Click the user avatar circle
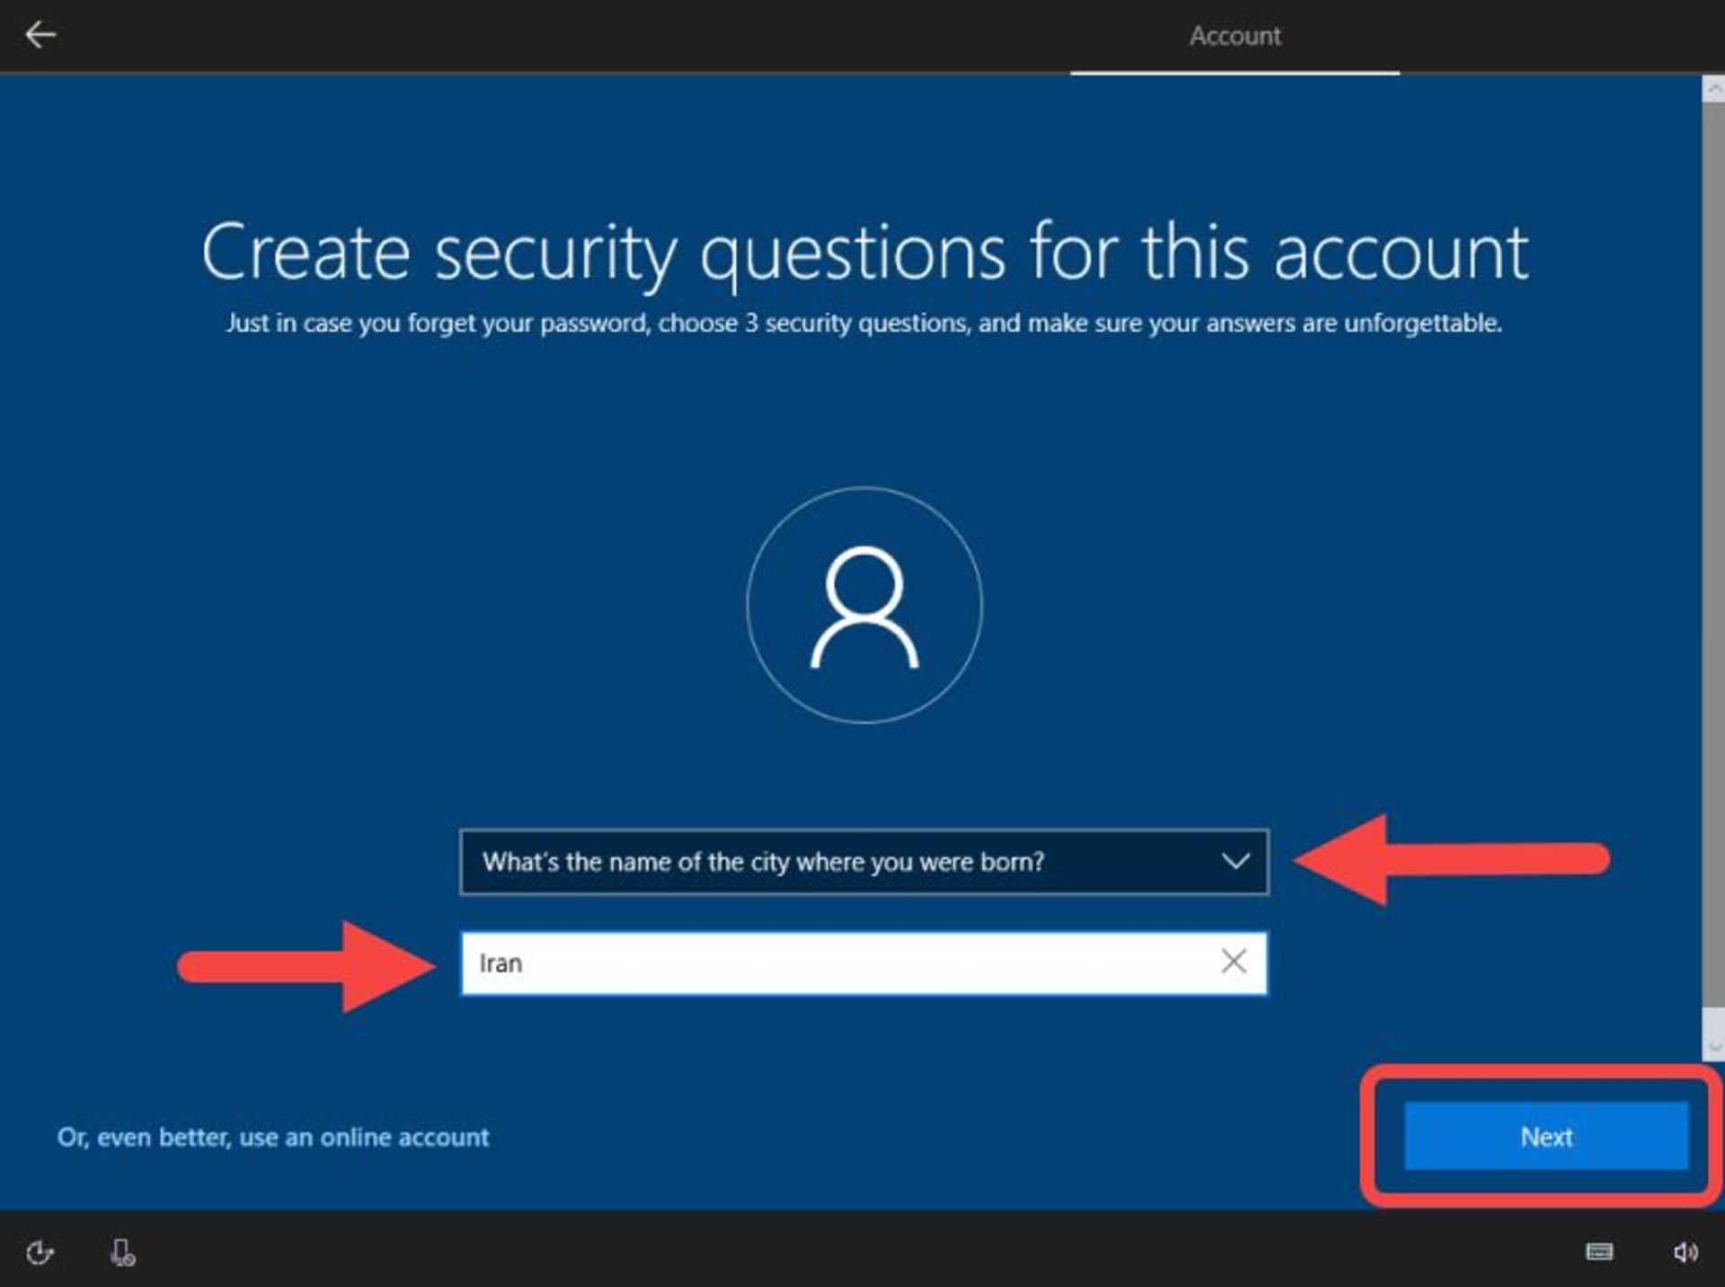 tap(864, 605)
